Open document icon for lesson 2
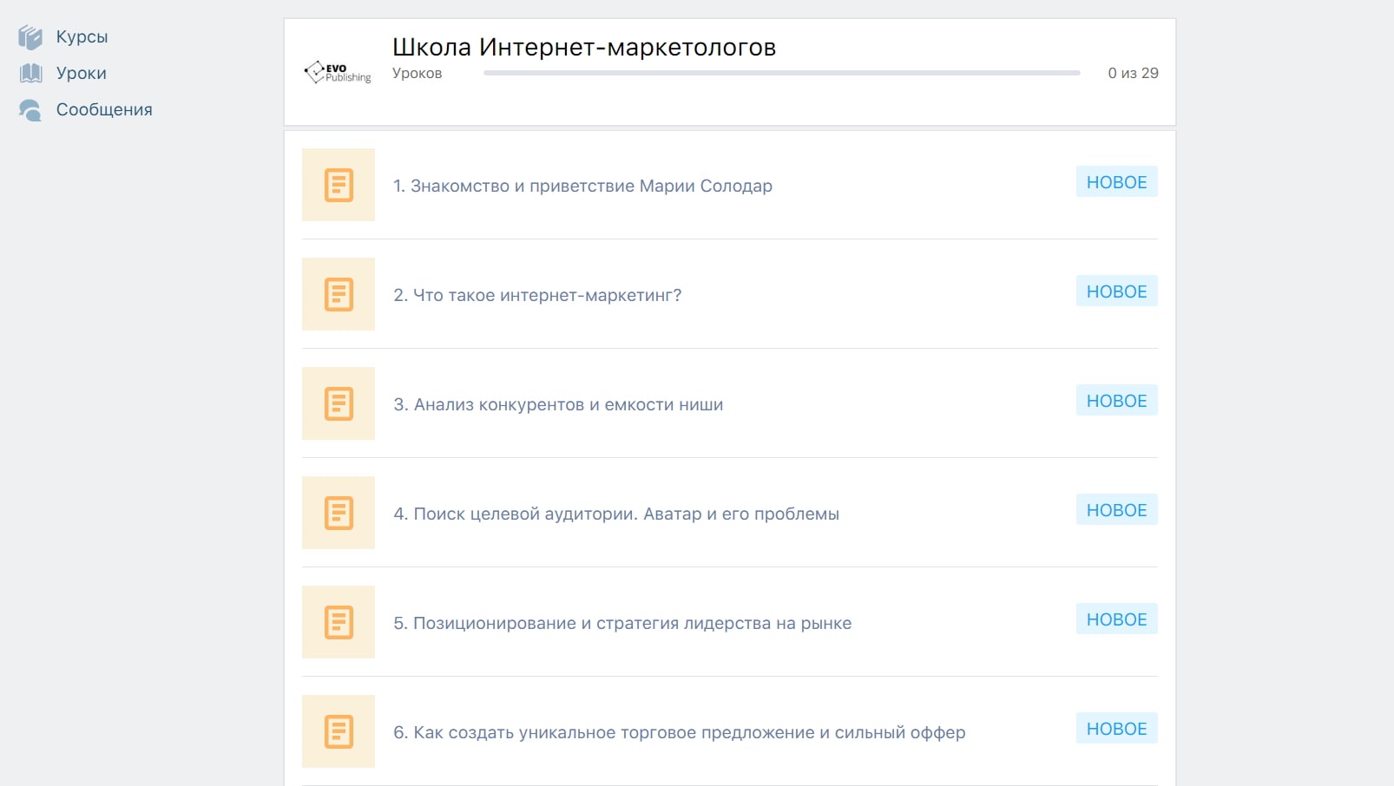1394x786 pixels. [339, 294]
